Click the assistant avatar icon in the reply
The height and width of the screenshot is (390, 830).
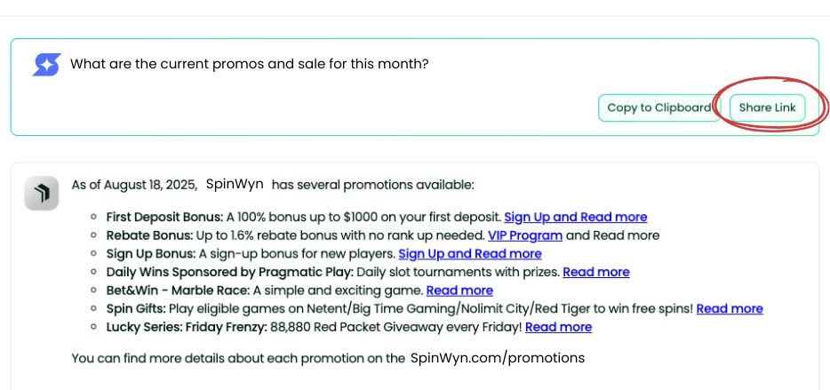41,194
